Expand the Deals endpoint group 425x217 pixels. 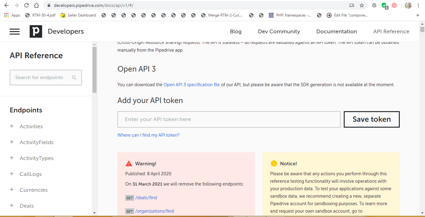[12, 205]
